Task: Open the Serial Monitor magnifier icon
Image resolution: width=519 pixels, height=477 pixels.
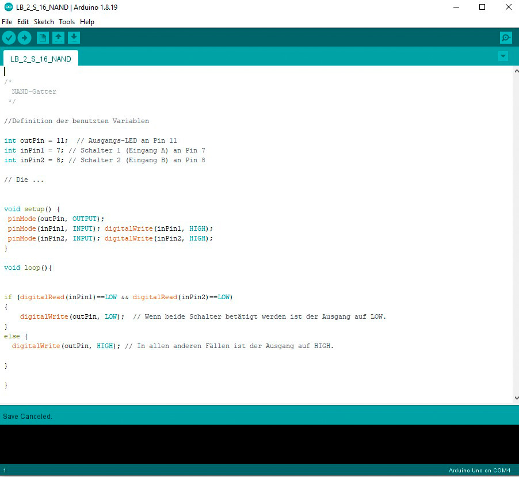Action: [506, 38]
